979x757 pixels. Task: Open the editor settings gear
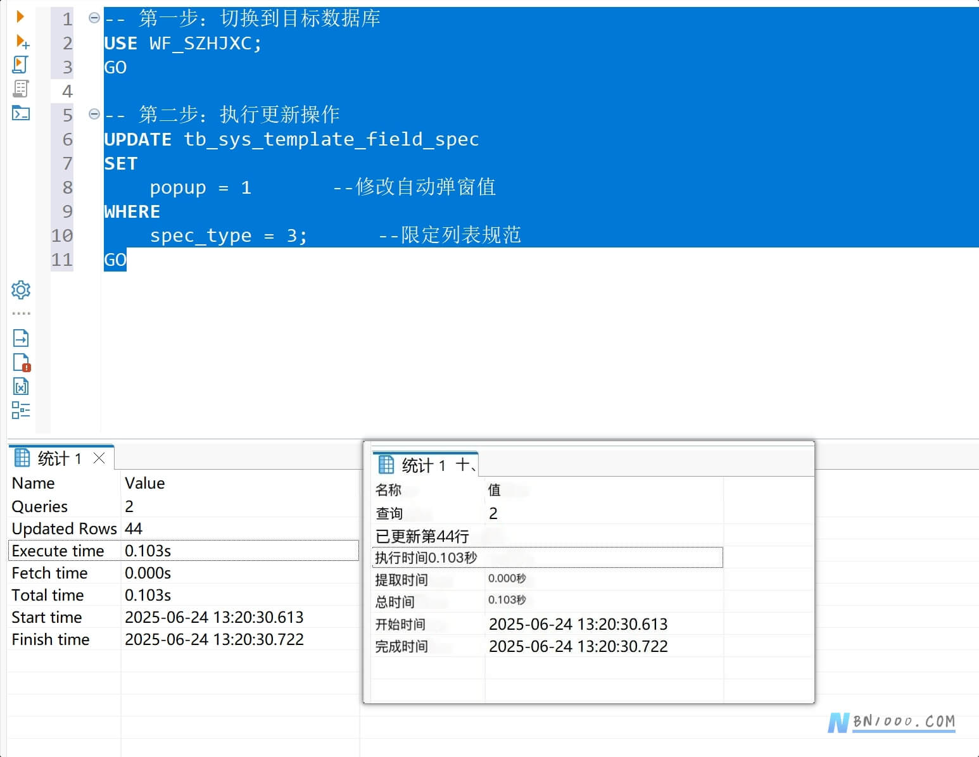pos(21,290)
